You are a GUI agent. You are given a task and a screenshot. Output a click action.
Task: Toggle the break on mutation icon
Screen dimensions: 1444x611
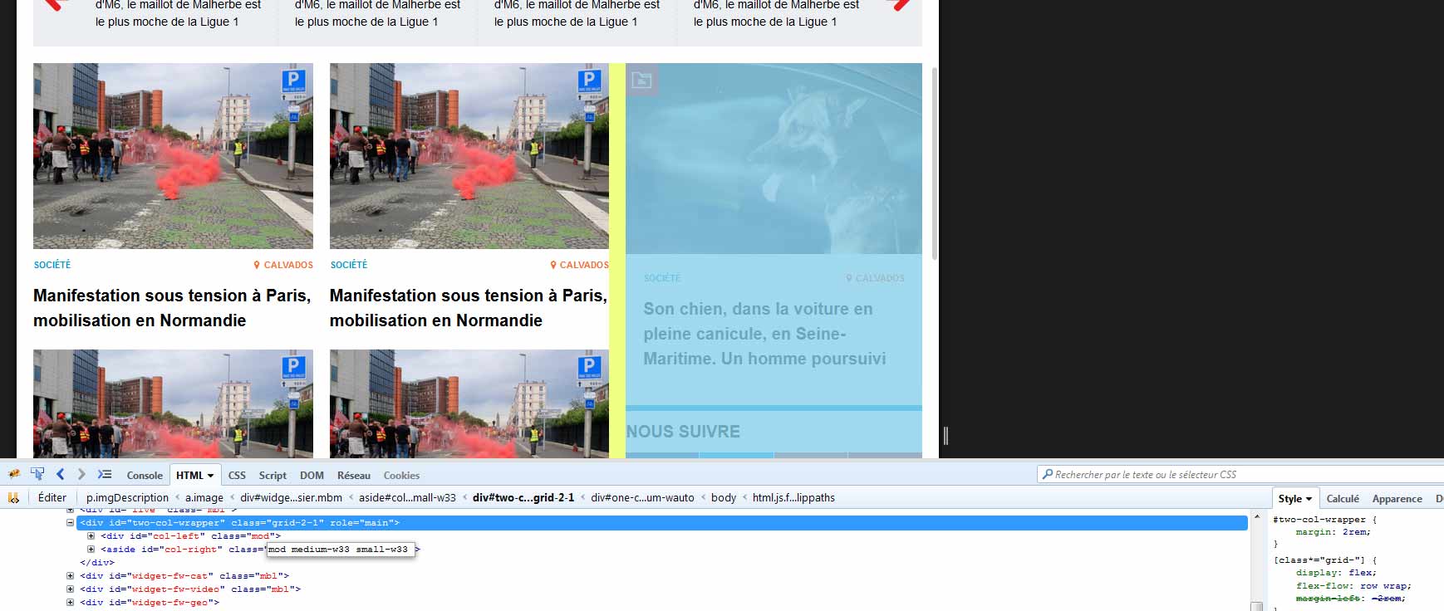[13, 497]
